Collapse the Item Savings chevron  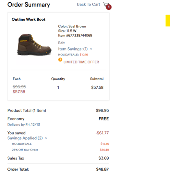tap(91, 49)
